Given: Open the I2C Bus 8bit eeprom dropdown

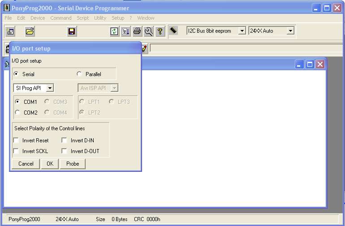Looking at the screenshot, I should 242,31.
